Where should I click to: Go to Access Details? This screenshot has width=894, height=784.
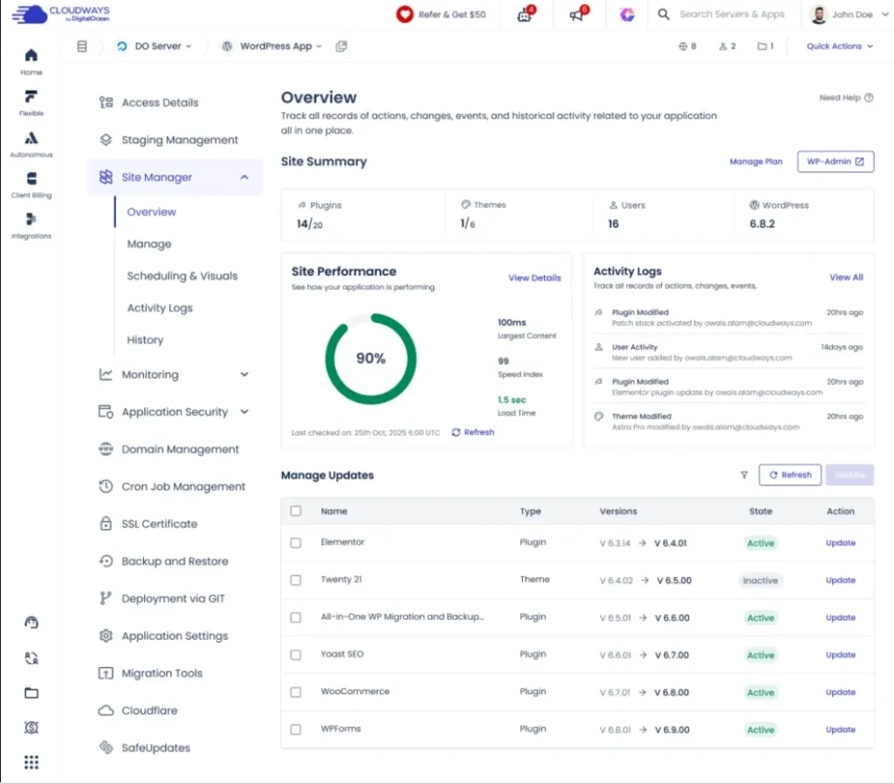pos(160,103)
